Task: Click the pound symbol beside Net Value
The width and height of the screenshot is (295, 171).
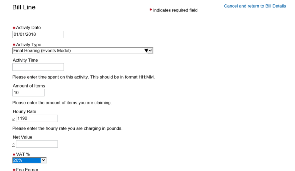Action: click(14, 145)
